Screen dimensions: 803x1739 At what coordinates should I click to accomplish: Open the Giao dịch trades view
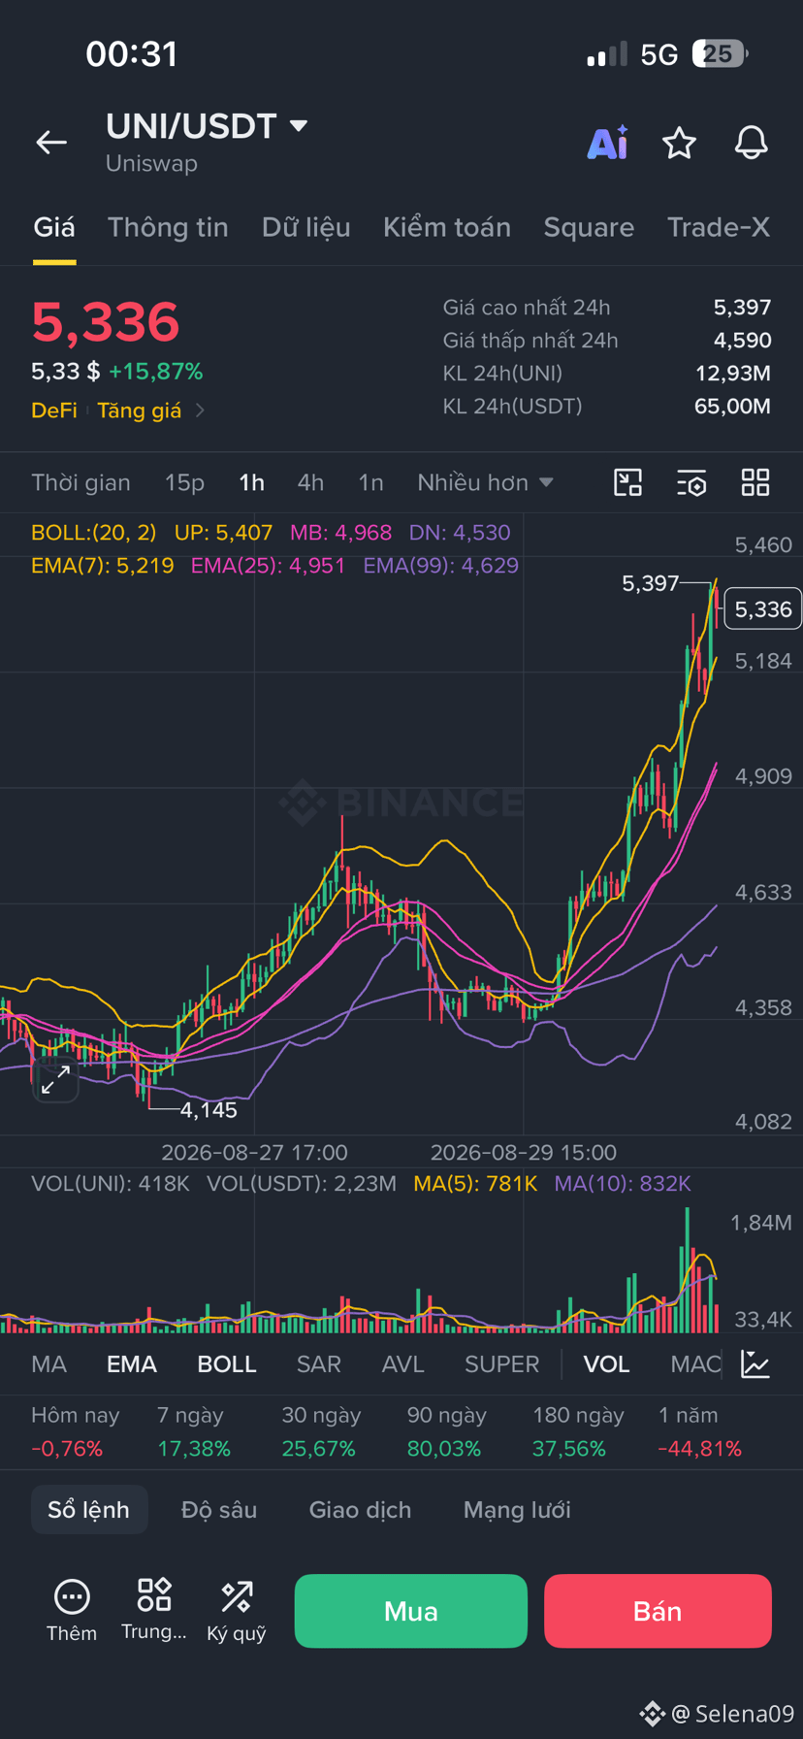click(360, 1509)
